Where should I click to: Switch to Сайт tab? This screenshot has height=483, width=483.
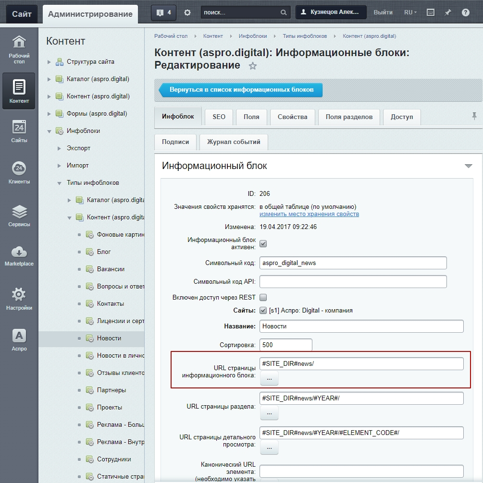[22, 14]
